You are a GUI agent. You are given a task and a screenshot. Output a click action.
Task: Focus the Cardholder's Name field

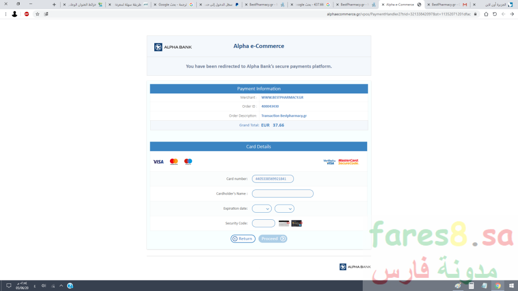[x=283, y=193]
